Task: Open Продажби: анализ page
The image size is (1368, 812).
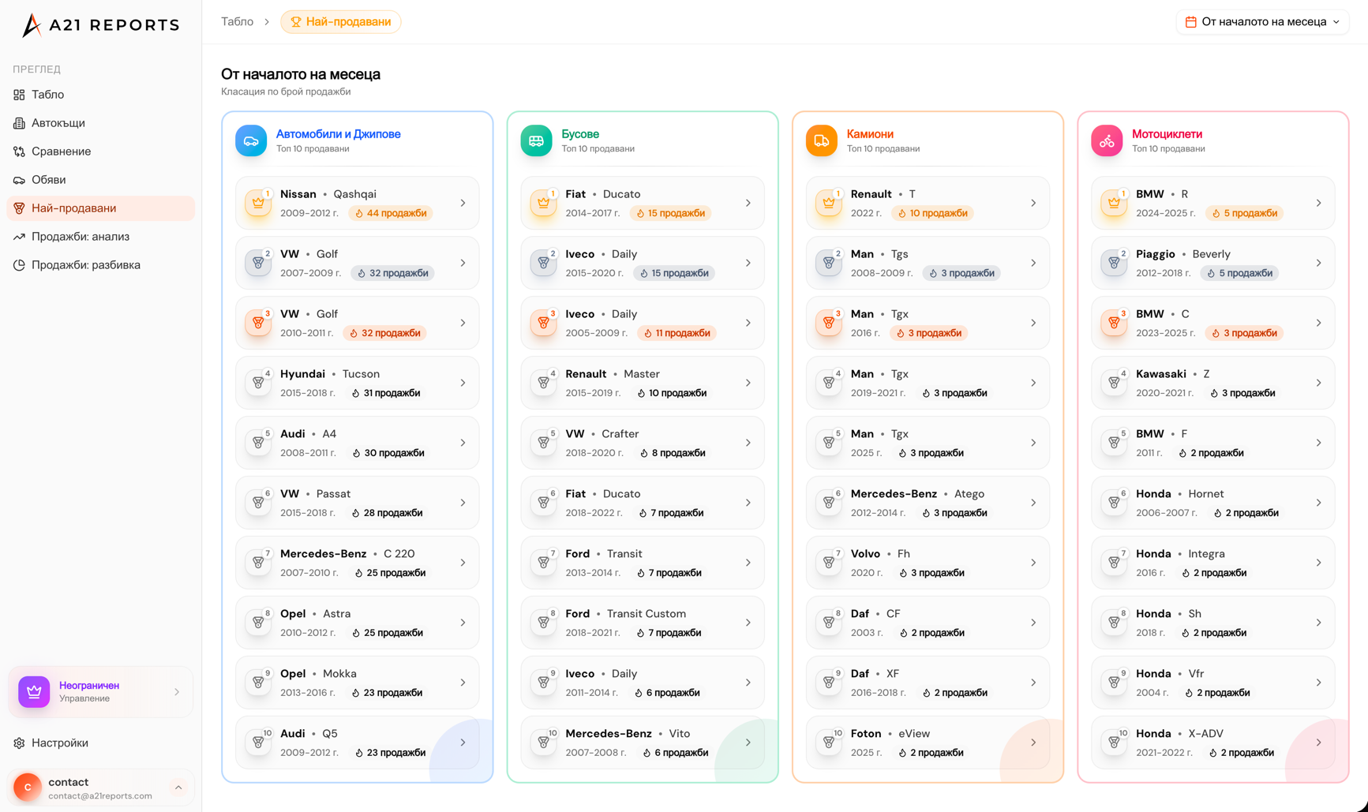Action: coord(81,237)
